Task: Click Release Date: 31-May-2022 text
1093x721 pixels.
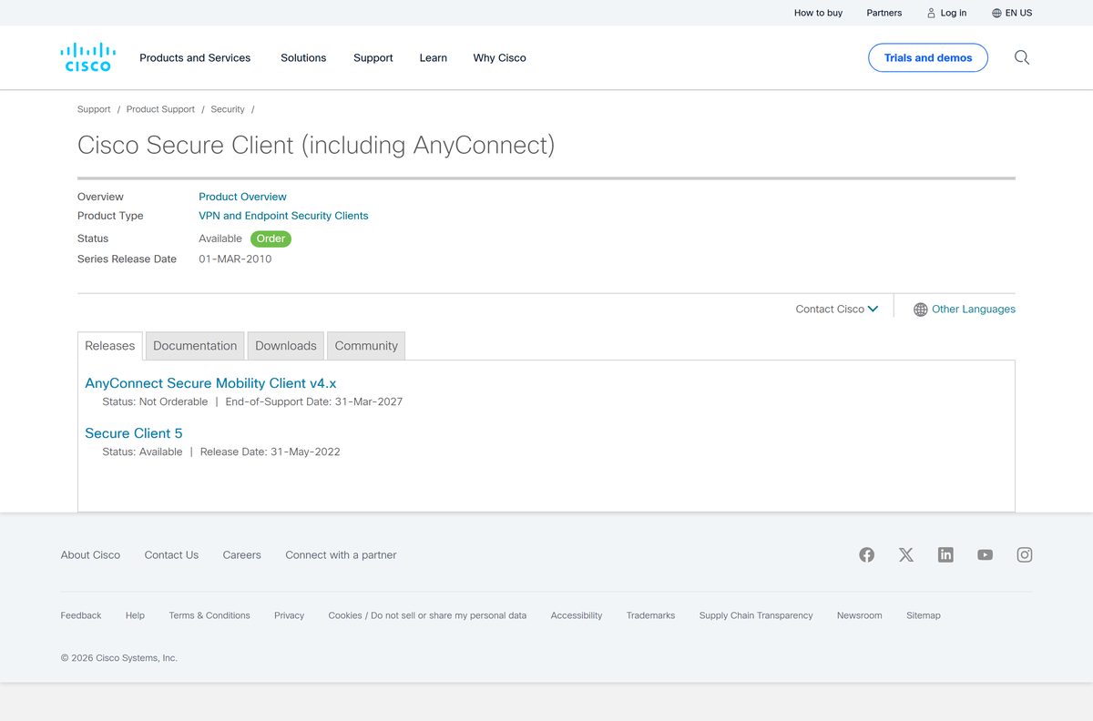Action: (x=270, y=452)
